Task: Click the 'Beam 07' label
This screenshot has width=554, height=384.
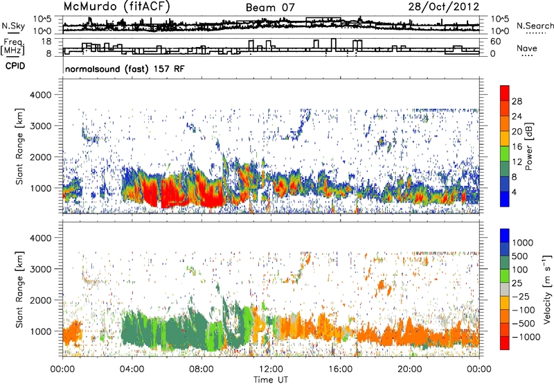Action: click(x=270, y=8)
